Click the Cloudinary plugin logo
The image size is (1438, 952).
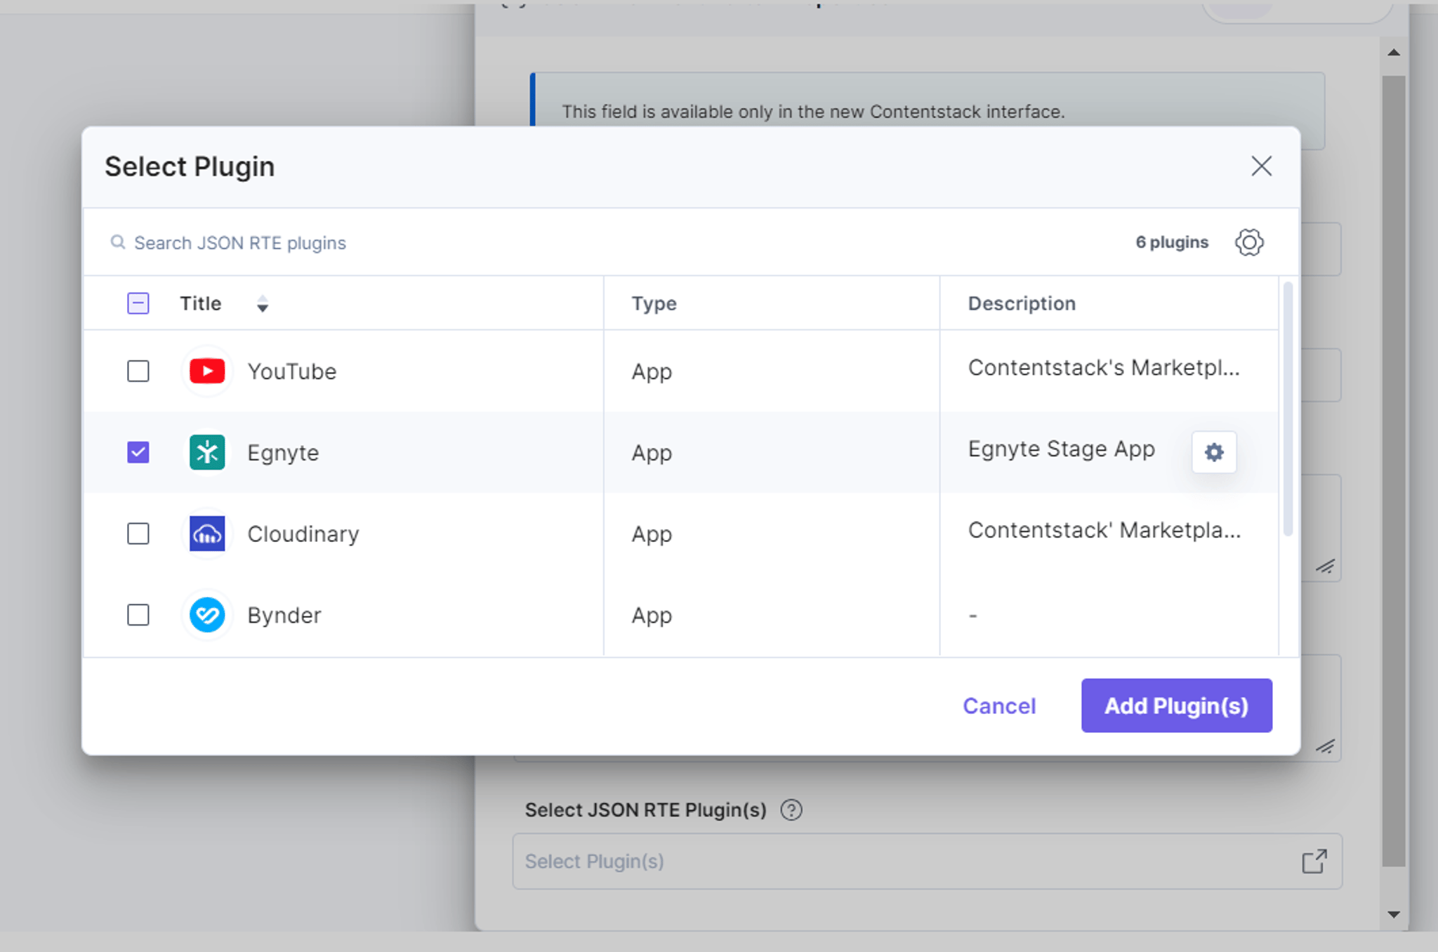click(207, 534)
